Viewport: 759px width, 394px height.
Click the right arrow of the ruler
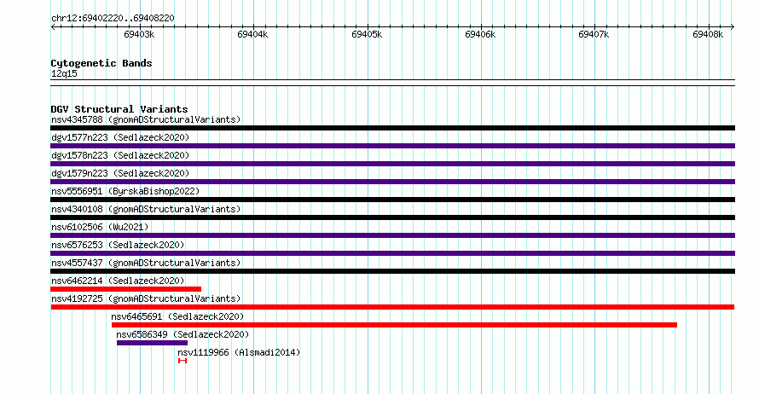click(x=733, y=27)
